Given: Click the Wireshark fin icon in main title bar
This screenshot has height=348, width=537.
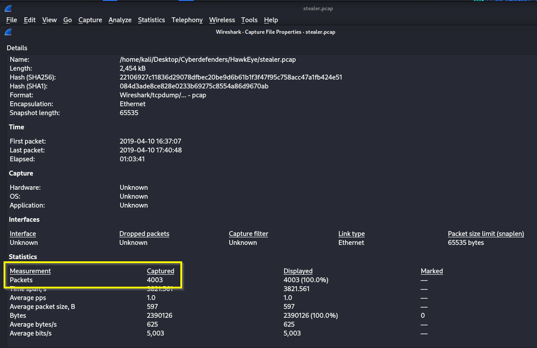Looking at the screenshot, I should pyautogui.click(x=8, y=8).
